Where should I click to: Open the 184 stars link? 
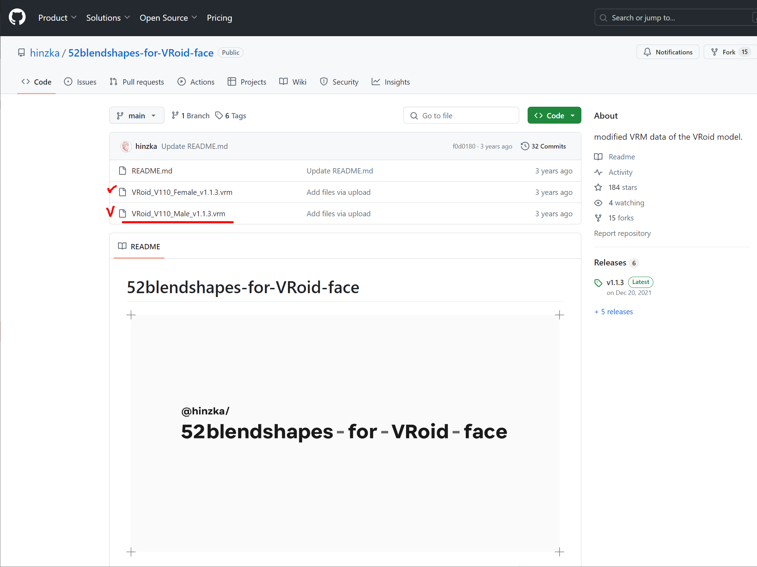622,187
